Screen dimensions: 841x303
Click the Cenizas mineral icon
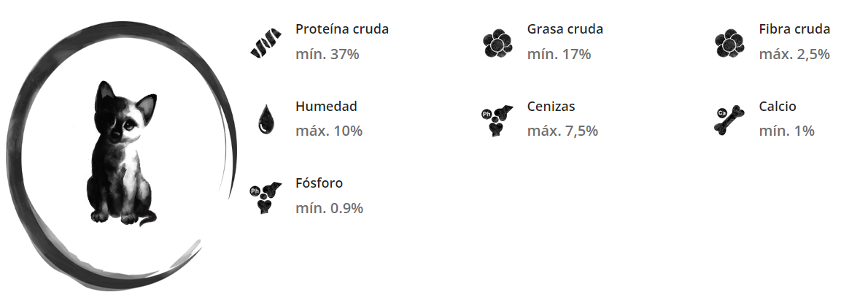497,120
